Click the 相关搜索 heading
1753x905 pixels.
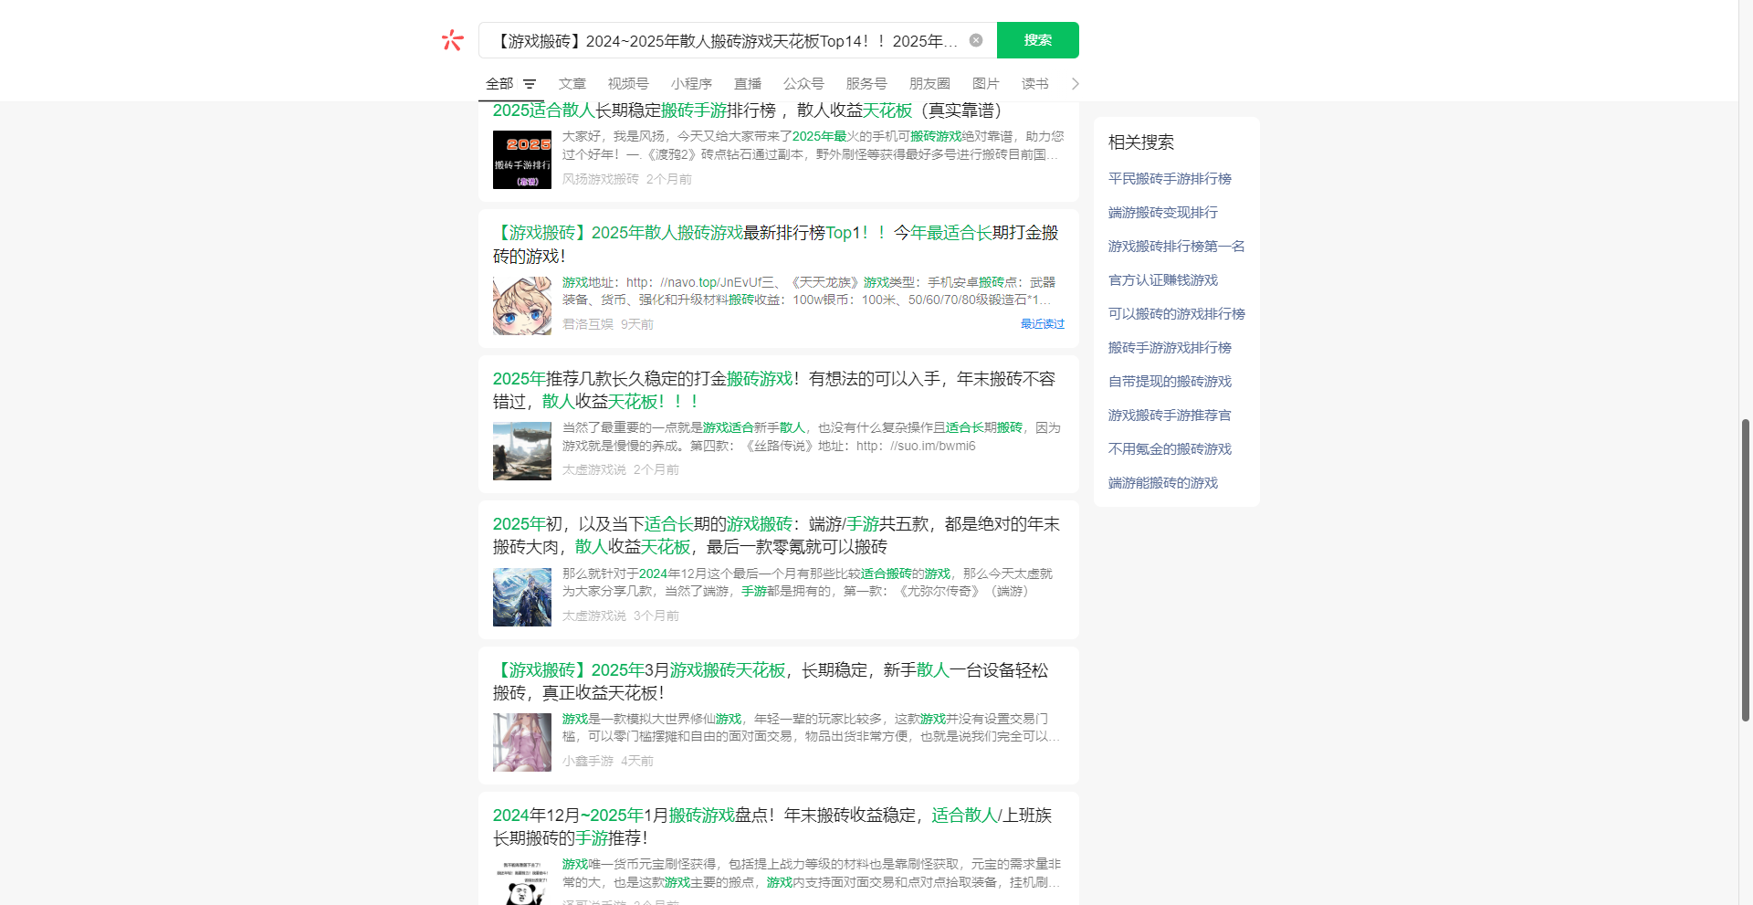(x=1141, y=142)
